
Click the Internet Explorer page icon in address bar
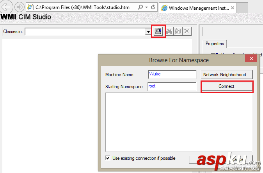pos(30,7)
